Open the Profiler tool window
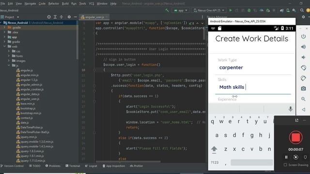 point(136,166)
